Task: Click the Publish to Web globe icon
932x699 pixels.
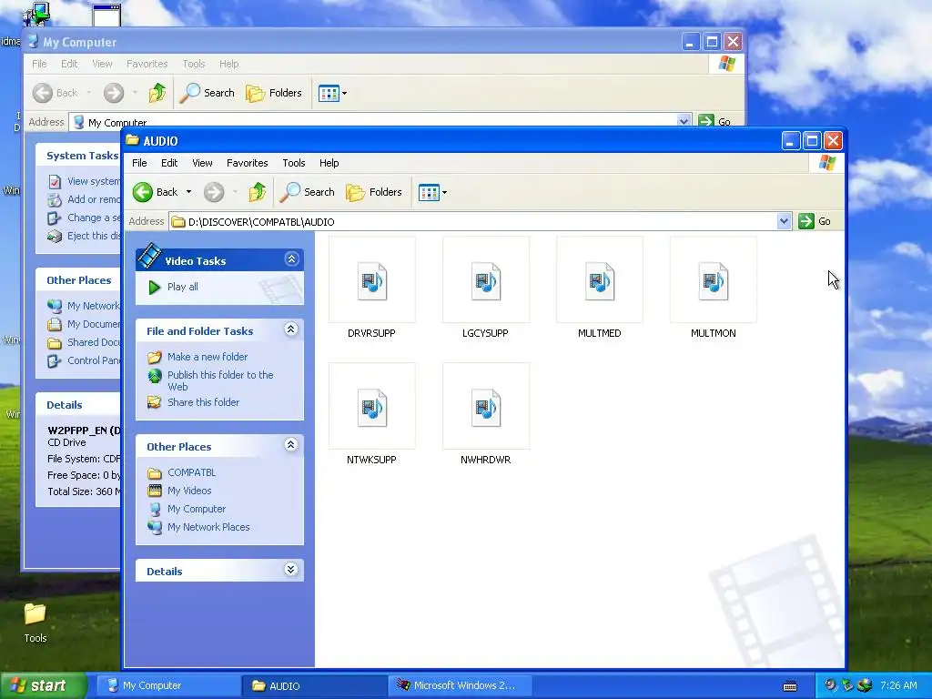Action: coord(155,376)
